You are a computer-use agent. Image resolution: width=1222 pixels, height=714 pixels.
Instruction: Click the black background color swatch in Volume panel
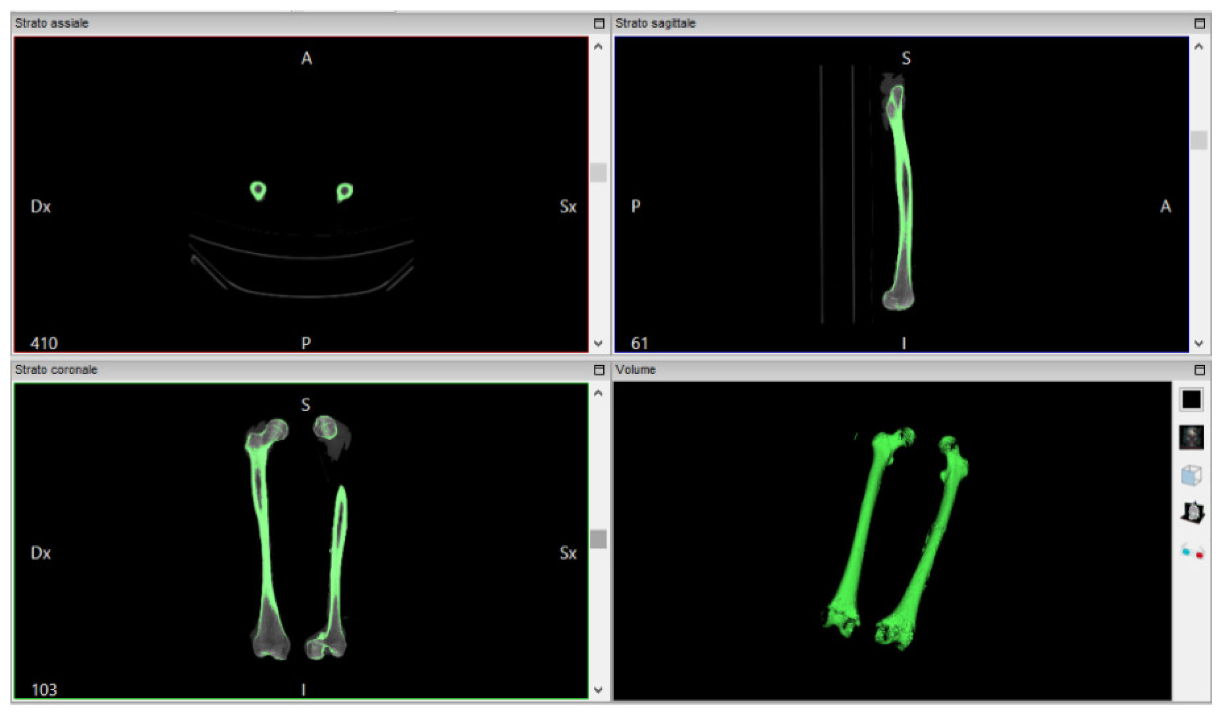tap(1191, 399)
